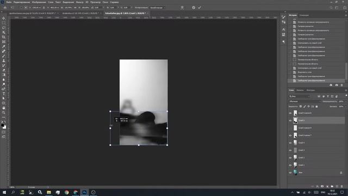Hide layer Слой 5 копия 7
This screenshot has width=348, height=196.
coord(290,136)
